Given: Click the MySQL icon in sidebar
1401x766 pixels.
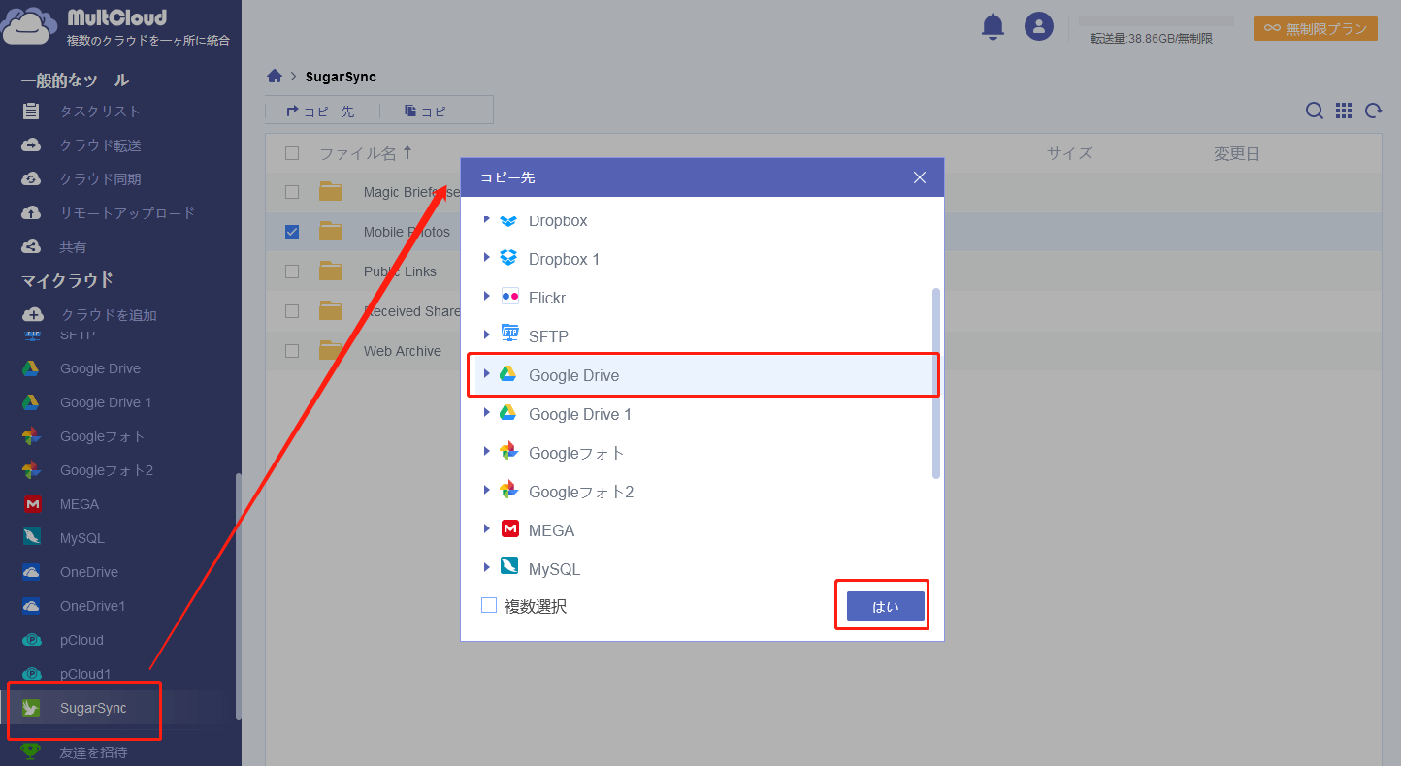Looking at the screenshot, I should [x=32, y=538].
